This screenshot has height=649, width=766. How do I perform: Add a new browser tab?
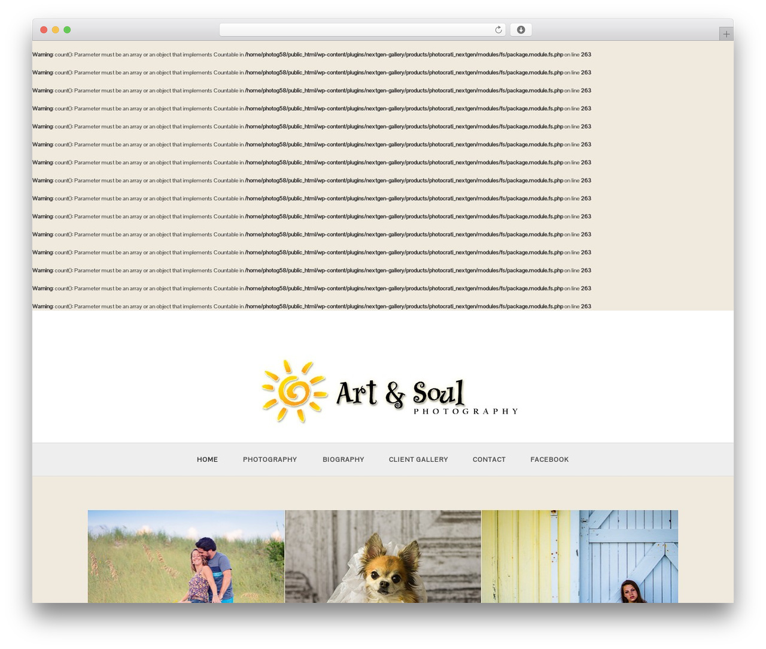(x=726, y=34)
